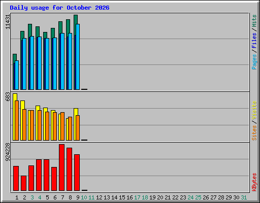The image size is (260, 203).
Task: Click the Visits legend label
Action: coord(254,110)
